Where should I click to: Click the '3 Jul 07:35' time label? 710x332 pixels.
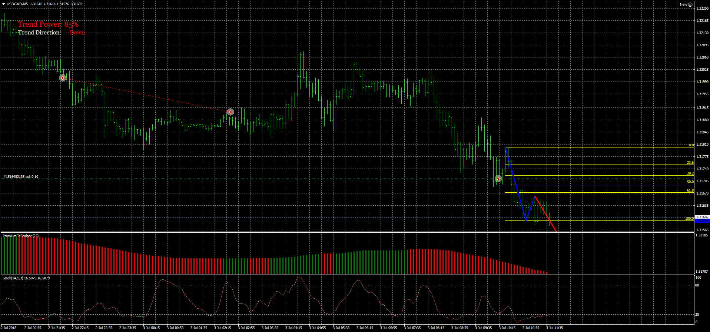(412, 328)
